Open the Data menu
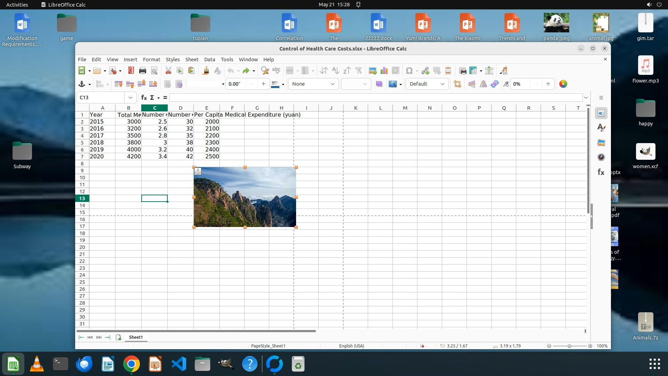The width and height of the screenshot is (668, 376). coord(209,60)
